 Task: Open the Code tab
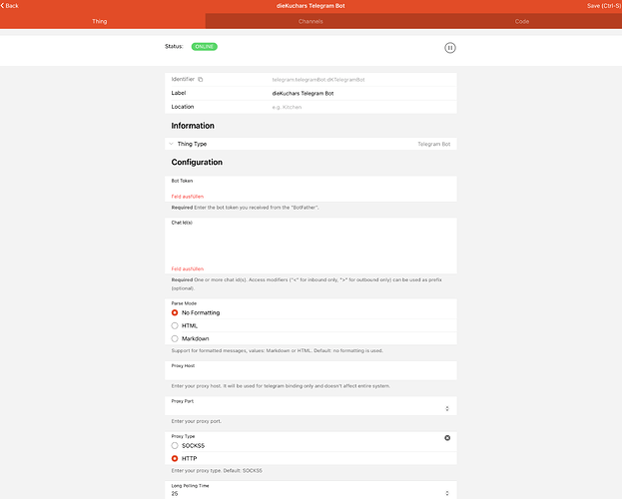click(522, 21)
